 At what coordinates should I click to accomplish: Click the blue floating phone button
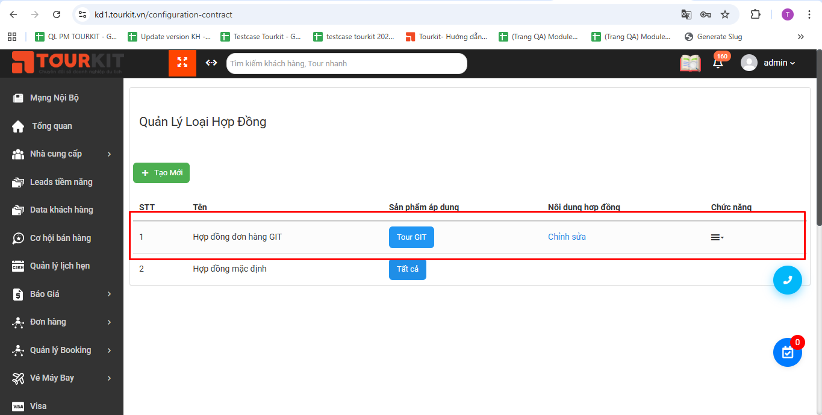tap(788, 280)
